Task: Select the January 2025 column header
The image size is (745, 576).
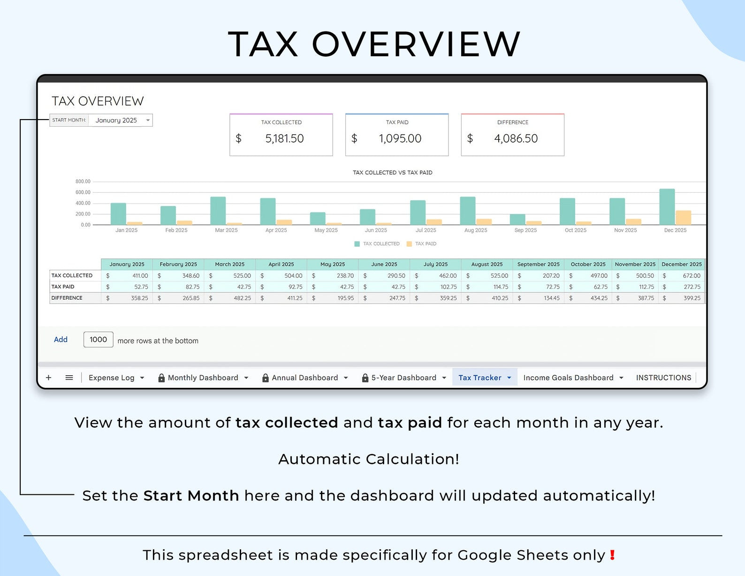Action: [x=127, y=264]
